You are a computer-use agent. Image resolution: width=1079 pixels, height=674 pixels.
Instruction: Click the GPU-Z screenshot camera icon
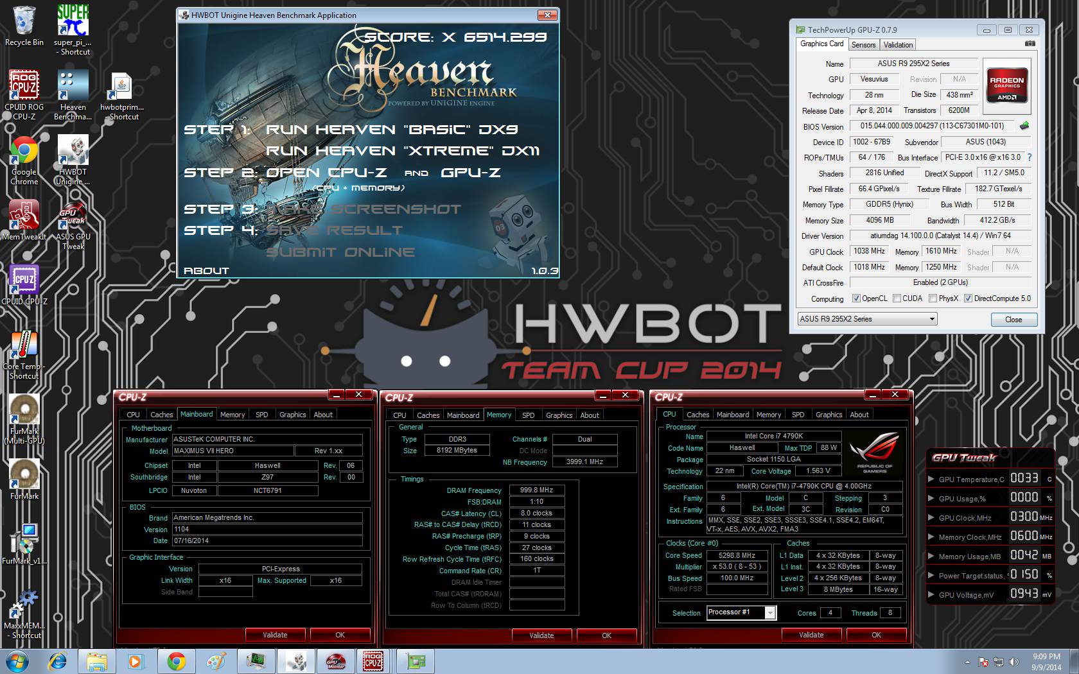click(1030, 44)
